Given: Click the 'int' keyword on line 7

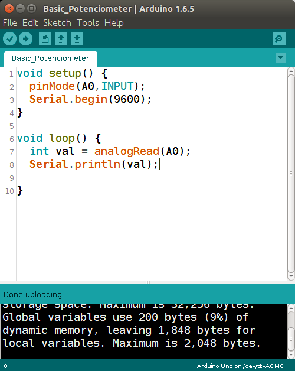Looking at the screenshot, I should click(40, 151).
